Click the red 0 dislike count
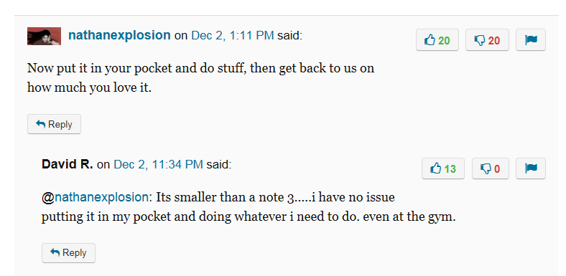Image resolution: width=566 pixels, height=276 pixels. [497, 168]
